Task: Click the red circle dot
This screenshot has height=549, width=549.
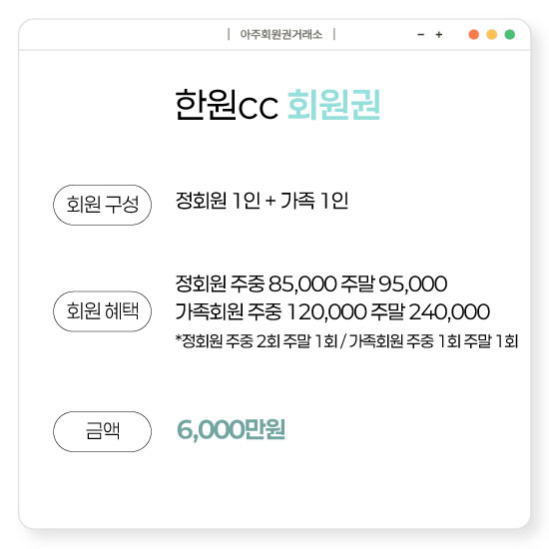Action: coord(473,35)
